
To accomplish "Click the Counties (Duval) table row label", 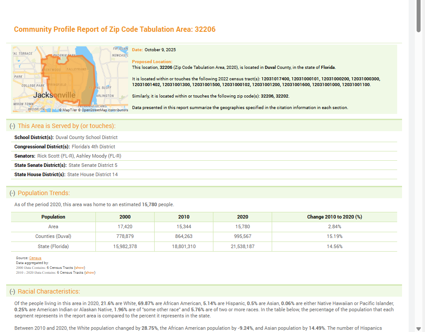I will 53,236.
